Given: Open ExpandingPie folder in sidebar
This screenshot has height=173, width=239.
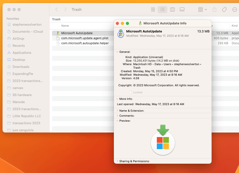Looking at the screenshot, I should (23, 74).
